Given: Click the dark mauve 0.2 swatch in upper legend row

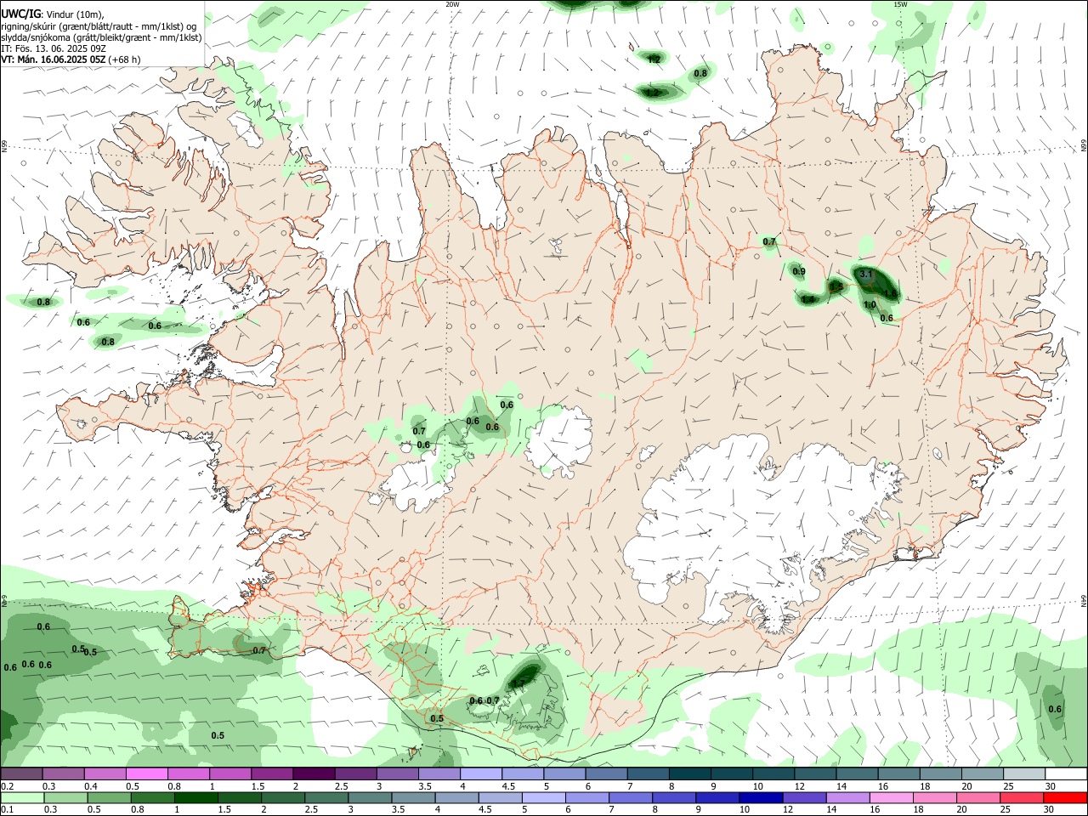Looking at the screenshot, I should click(21, 774).
